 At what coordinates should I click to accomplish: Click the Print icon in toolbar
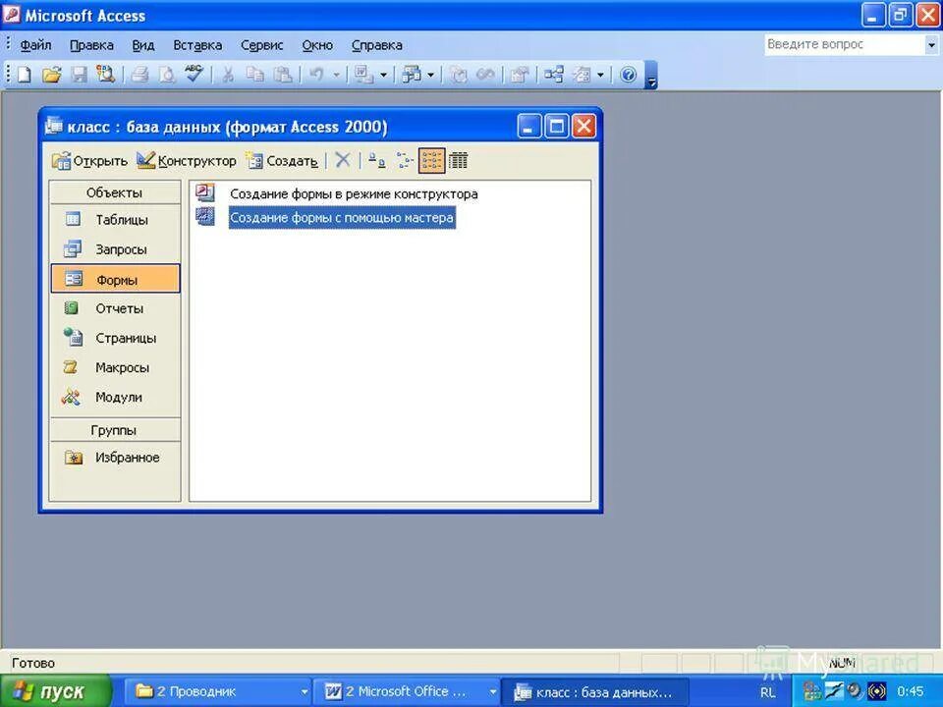point(139,75)
